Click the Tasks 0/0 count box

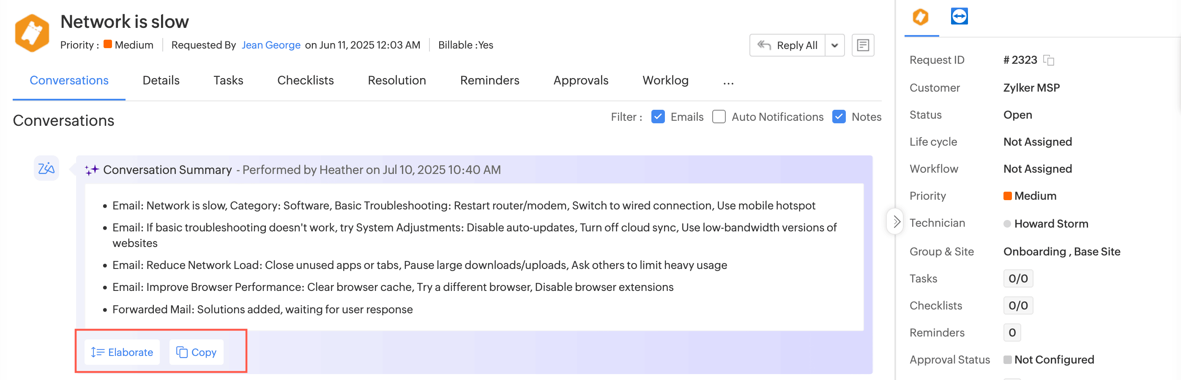point(1018,278)
